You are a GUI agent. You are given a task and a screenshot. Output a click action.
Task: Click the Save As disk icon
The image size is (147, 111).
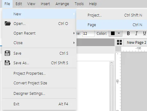(7, 63)
